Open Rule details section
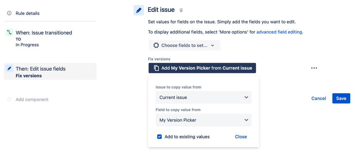Viewport: 356px width, 152px height. click(27, 13)
